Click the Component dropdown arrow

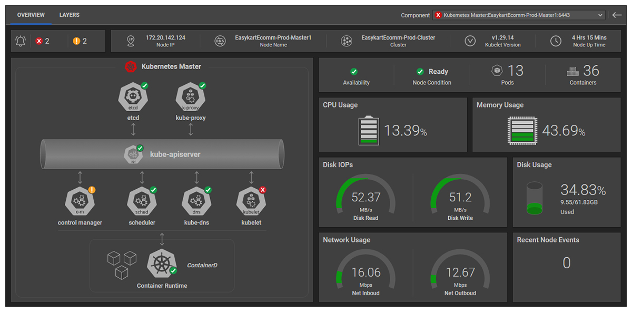pyautogui.click(x=600, y=15)
